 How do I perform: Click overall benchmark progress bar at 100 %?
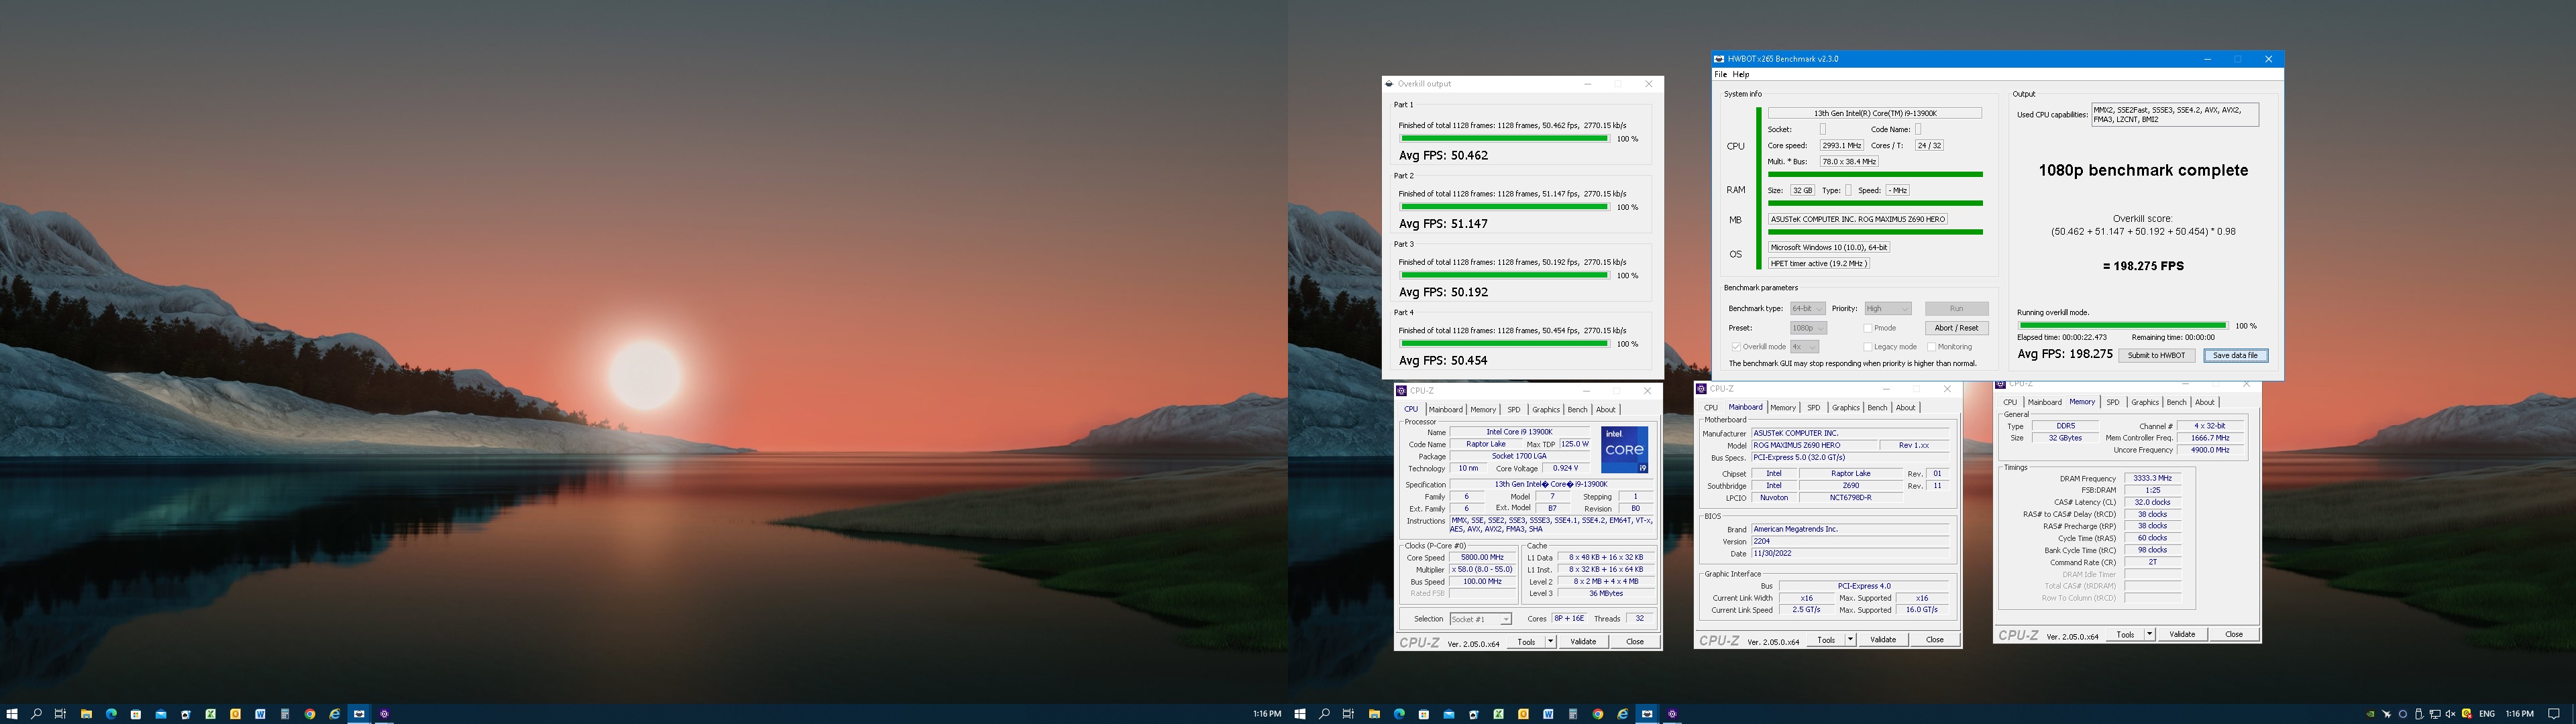2123,326
